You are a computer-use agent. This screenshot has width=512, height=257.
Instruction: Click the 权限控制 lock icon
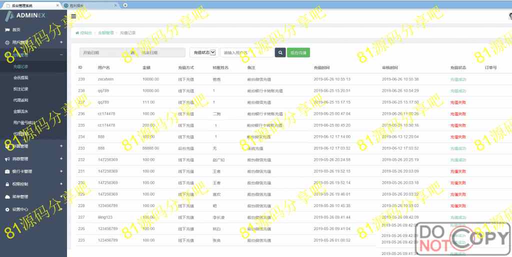click(7, 184)
